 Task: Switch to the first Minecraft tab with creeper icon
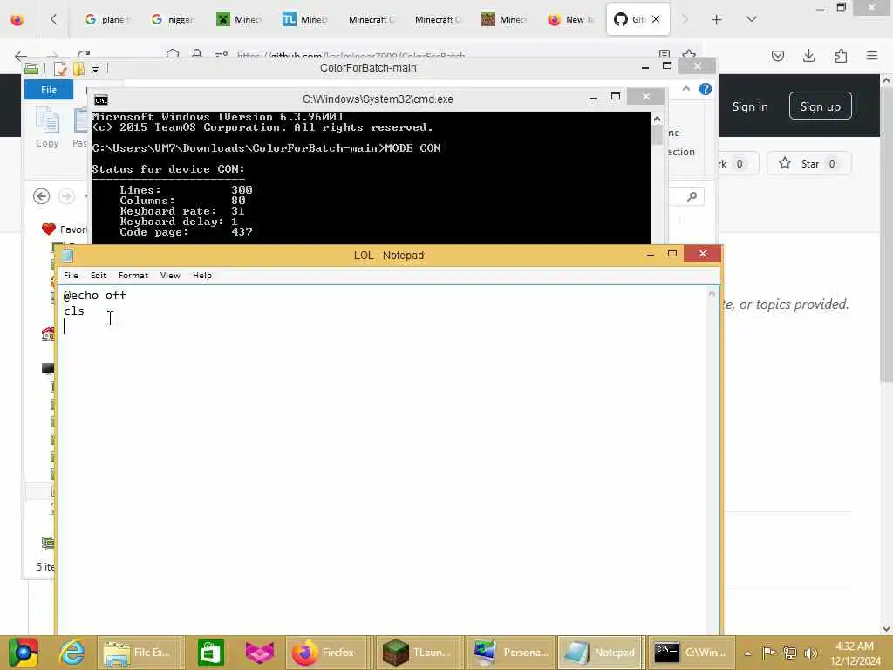pos(239,20)
